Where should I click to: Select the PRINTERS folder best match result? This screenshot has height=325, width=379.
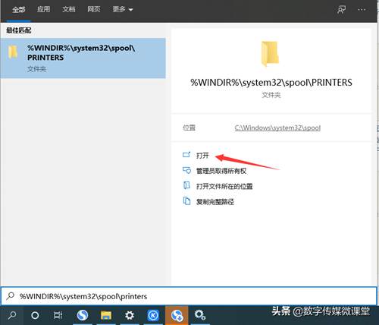(83, 58)
